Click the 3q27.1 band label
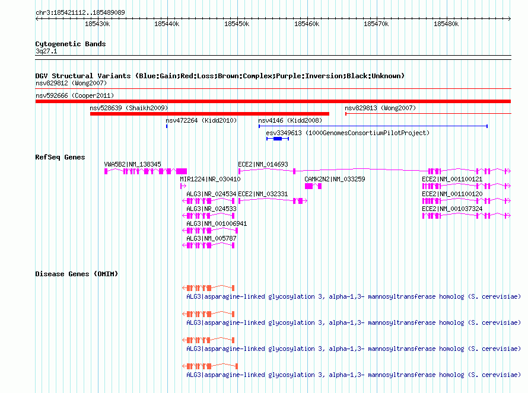Image resolution: width=528 pixels, height=393 pixels. [46, 51]
